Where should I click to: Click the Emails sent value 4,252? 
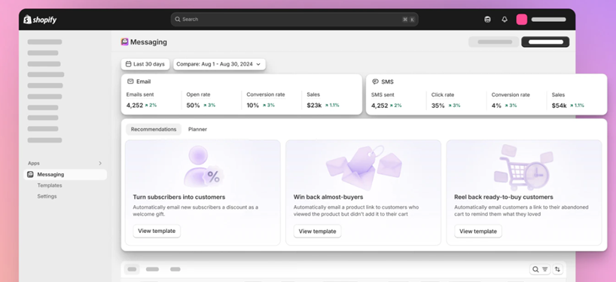tap(135, 106)
